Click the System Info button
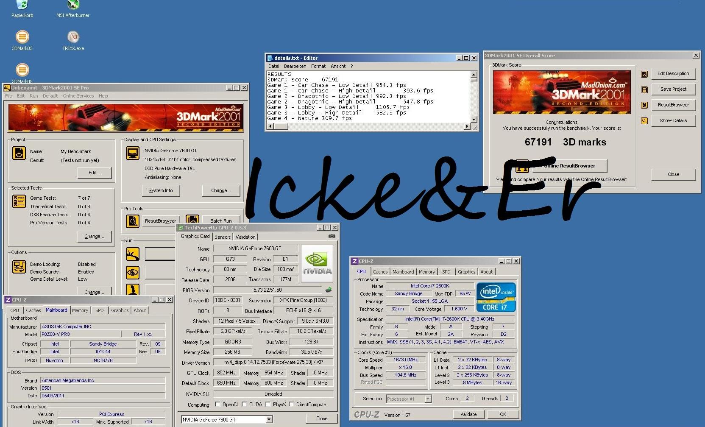The height and width of the screenshot is (427, 705). tap(161, 190)
